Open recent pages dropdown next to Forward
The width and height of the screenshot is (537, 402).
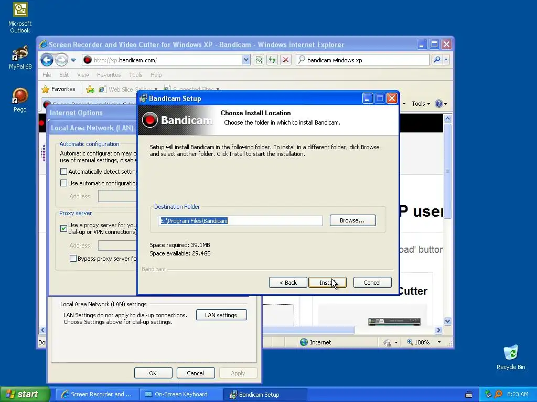[73, 60]
